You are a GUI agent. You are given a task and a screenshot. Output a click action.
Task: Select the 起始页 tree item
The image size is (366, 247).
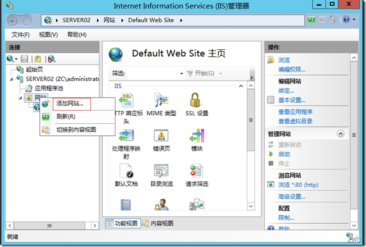34,69
